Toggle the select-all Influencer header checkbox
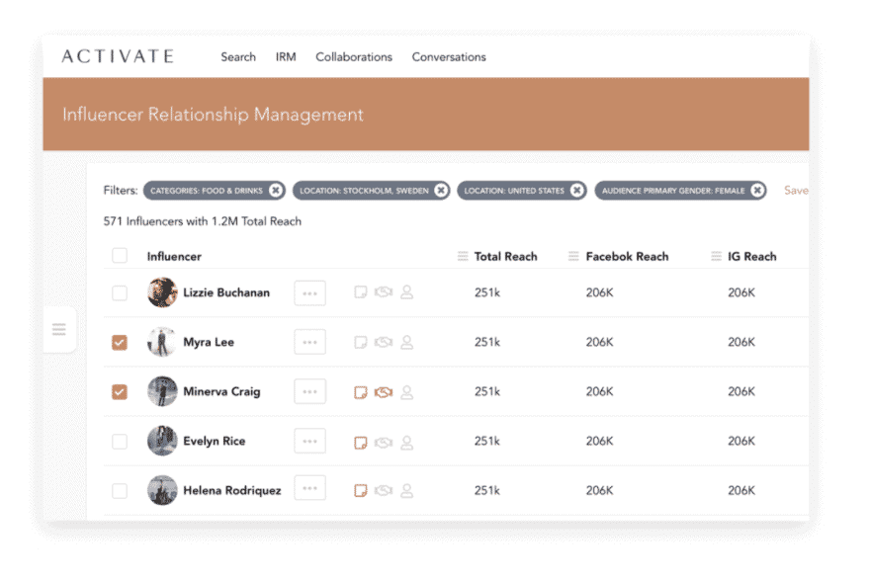Viewport: 871px width, 579px height. click(x=120, y=255)
